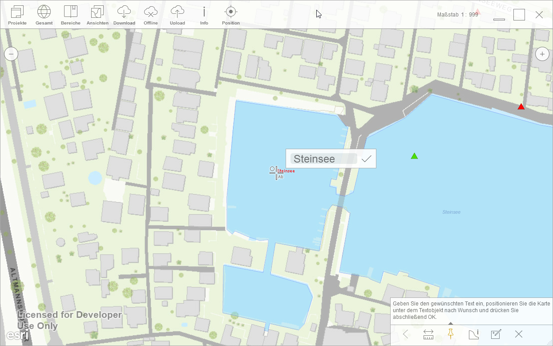Open the Info tool

(x=204, y=15)
